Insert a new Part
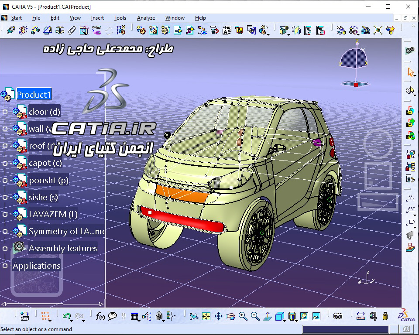Screen dimensions: 419x335 coord(166,30)
